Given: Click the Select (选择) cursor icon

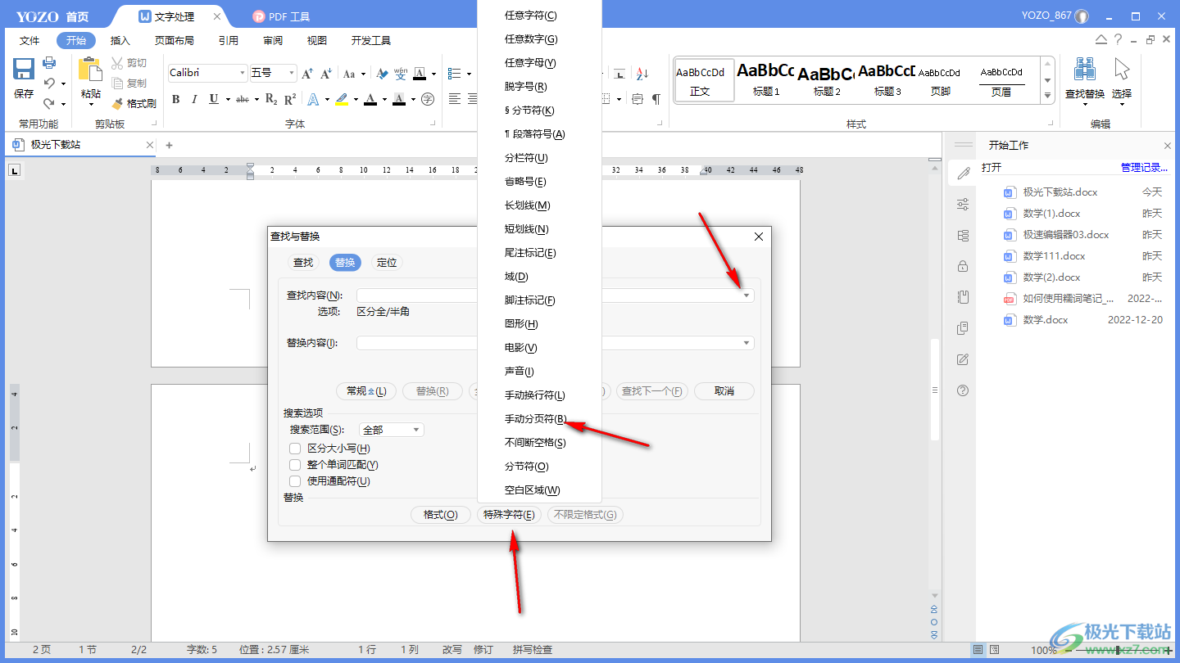Looking at the screenshot, I should 1122,70.
